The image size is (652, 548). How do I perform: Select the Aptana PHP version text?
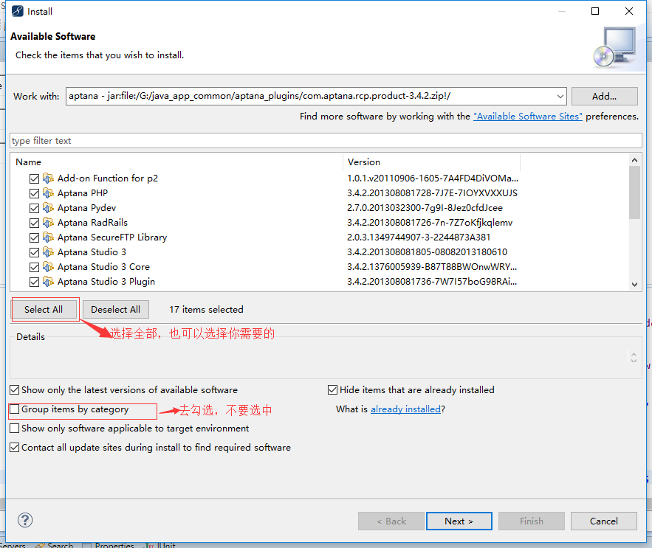point(432,193)
